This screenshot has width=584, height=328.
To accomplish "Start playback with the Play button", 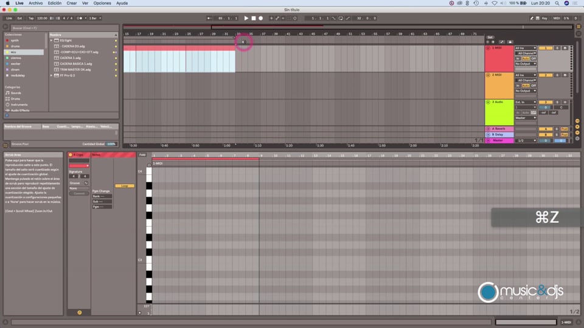I will pos(246,18).
